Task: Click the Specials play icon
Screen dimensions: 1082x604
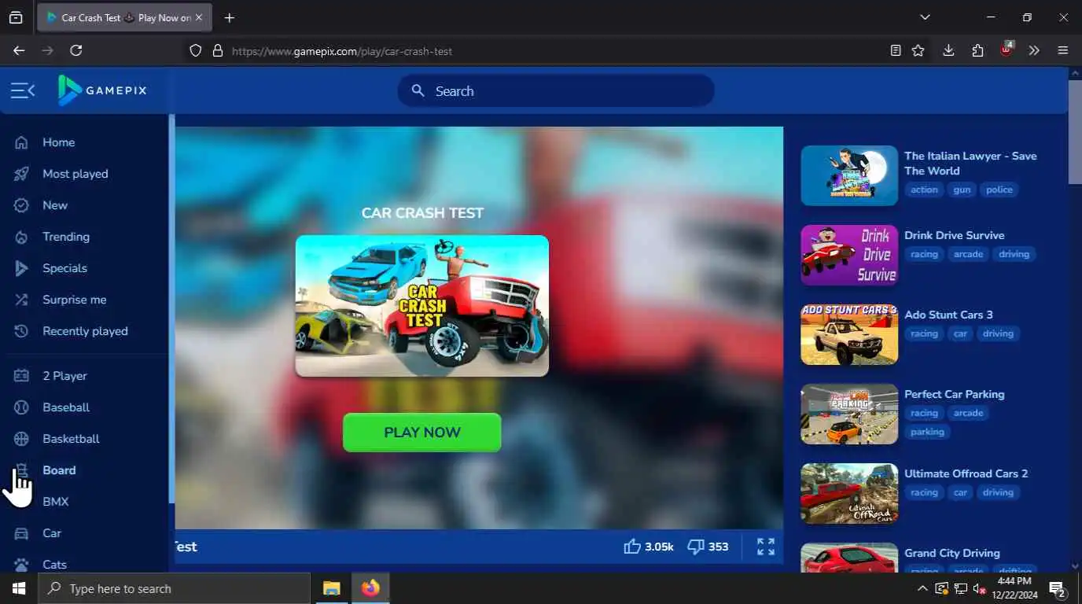Action: click(21, 268)
